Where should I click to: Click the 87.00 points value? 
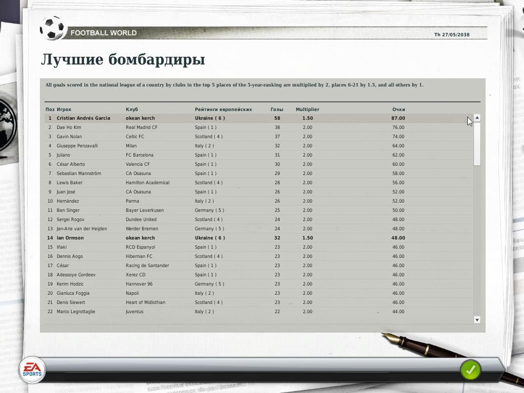(x=398, y=118)
